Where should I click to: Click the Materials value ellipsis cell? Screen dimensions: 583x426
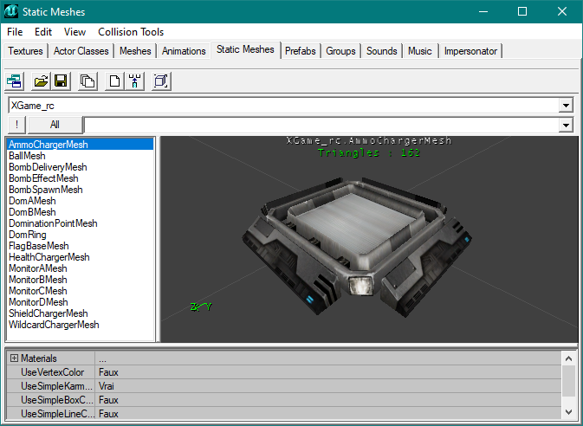point(328,358)
